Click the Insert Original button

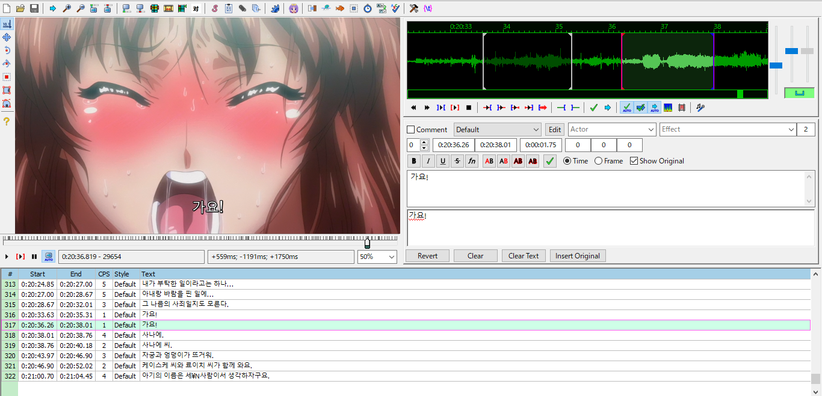578,256
